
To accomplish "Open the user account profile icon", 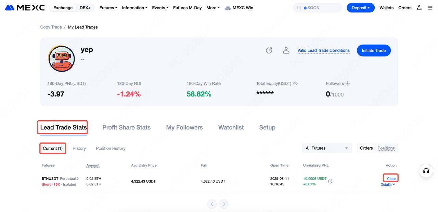I will tap(419, 7).
